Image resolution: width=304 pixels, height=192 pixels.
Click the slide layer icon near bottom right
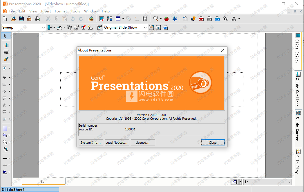[234, 182]
